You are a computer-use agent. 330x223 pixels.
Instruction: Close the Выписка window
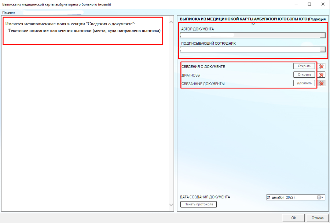(323, 4)
